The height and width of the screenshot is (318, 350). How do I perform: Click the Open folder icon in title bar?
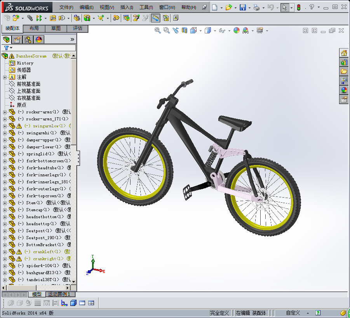point(228,7)
